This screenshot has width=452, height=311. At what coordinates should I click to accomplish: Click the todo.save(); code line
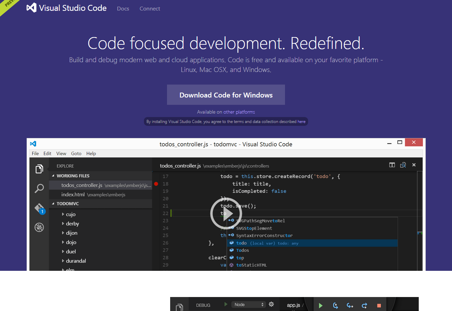[x=238, y=206]
